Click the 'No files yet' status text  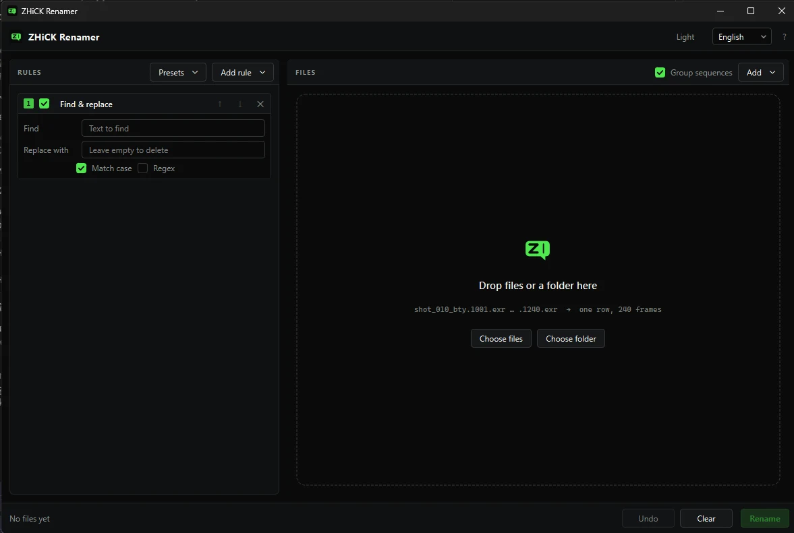(x=30, y=519)
